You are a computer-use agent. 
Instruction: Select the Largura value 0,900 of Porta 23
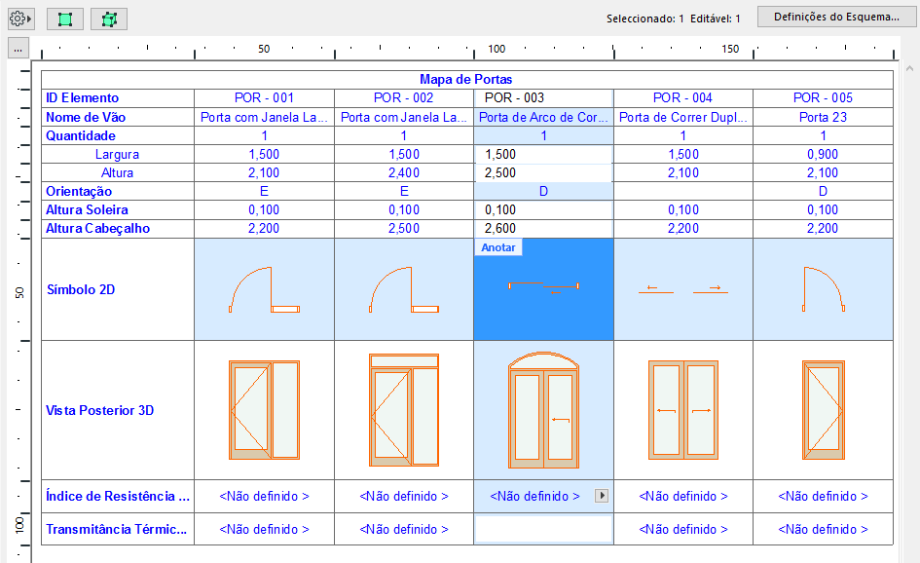click(823, 154)
